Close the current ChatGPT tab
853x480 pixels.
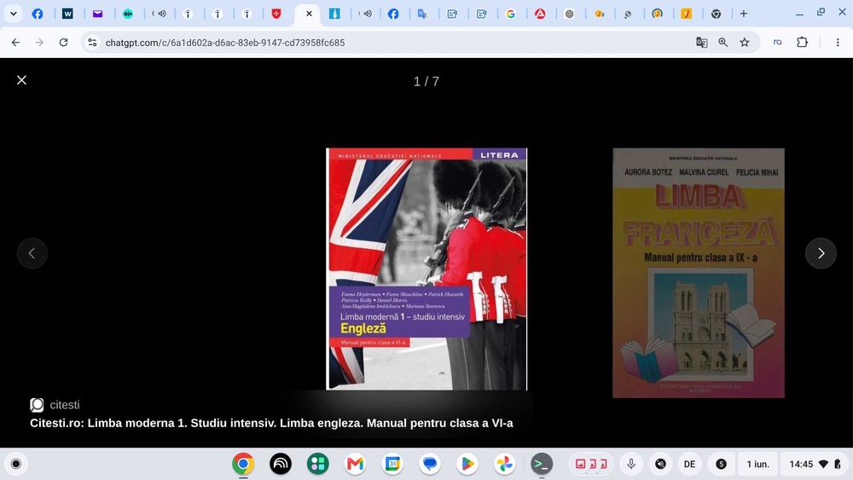(309, 14)
